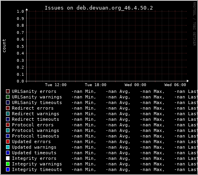Click the Redirect warnings teal swatch

(x=8, y=114)
